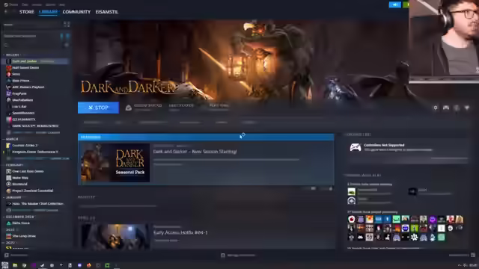Open Add a Game at bottom-left
This screenshot has height=269, width=479.
pos(16,256)
